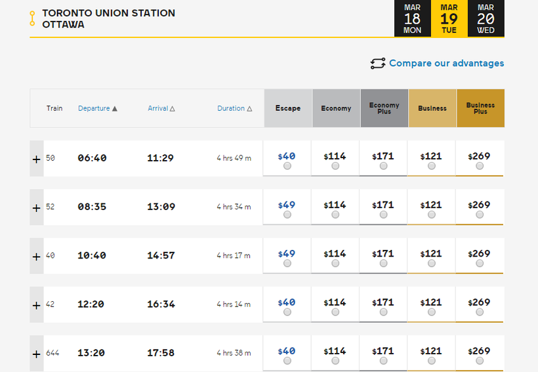Click the yellow route icon beside Toronto Union Station
This screenshot has height=372, width=538.
pyautogui.click(x=32, y=18)
